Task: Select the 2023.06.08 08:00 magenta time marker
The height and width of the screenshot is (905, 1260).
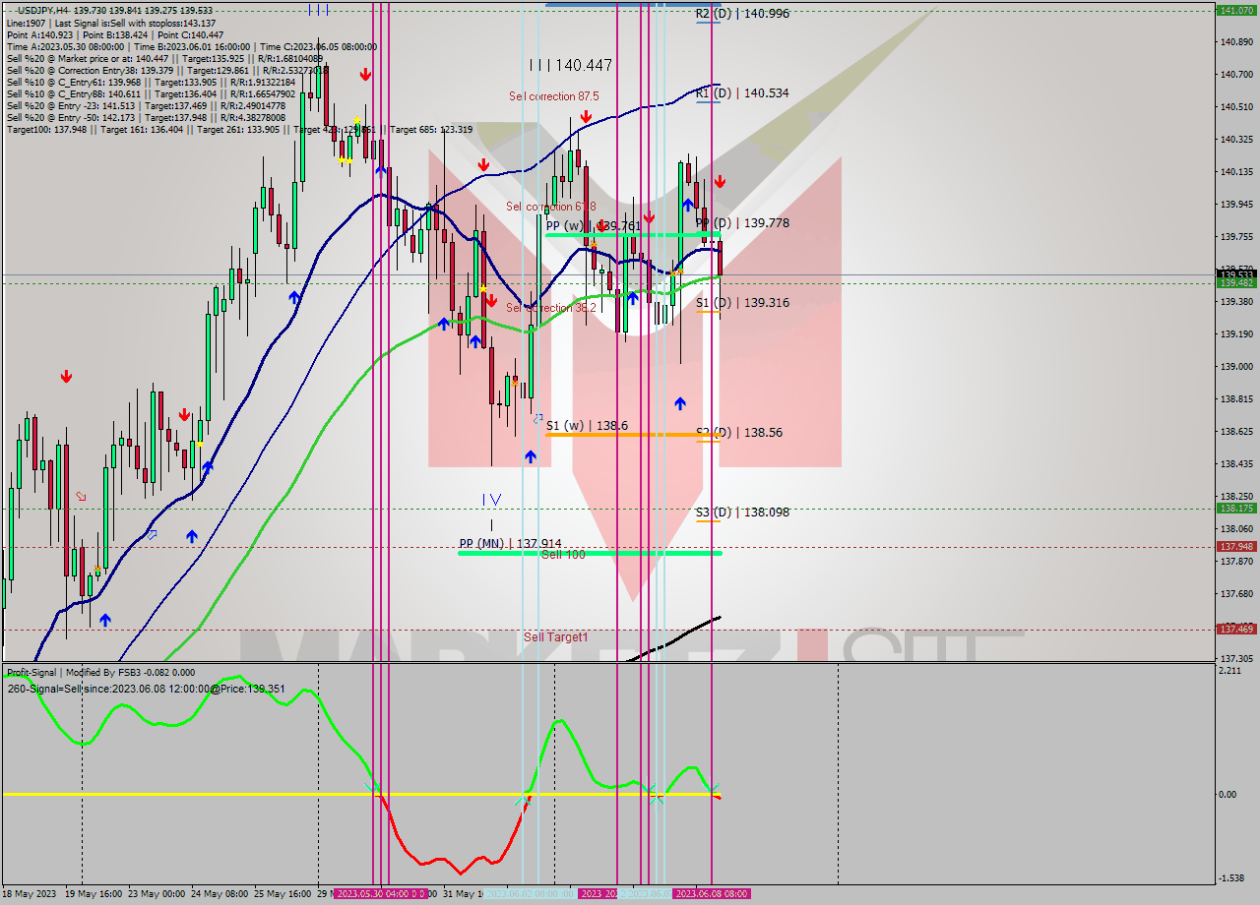Action: tap(711, 894)
